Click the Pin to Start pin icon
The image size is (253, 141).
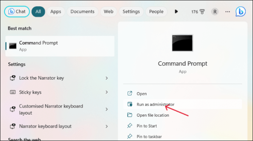[x=130, y=125]
